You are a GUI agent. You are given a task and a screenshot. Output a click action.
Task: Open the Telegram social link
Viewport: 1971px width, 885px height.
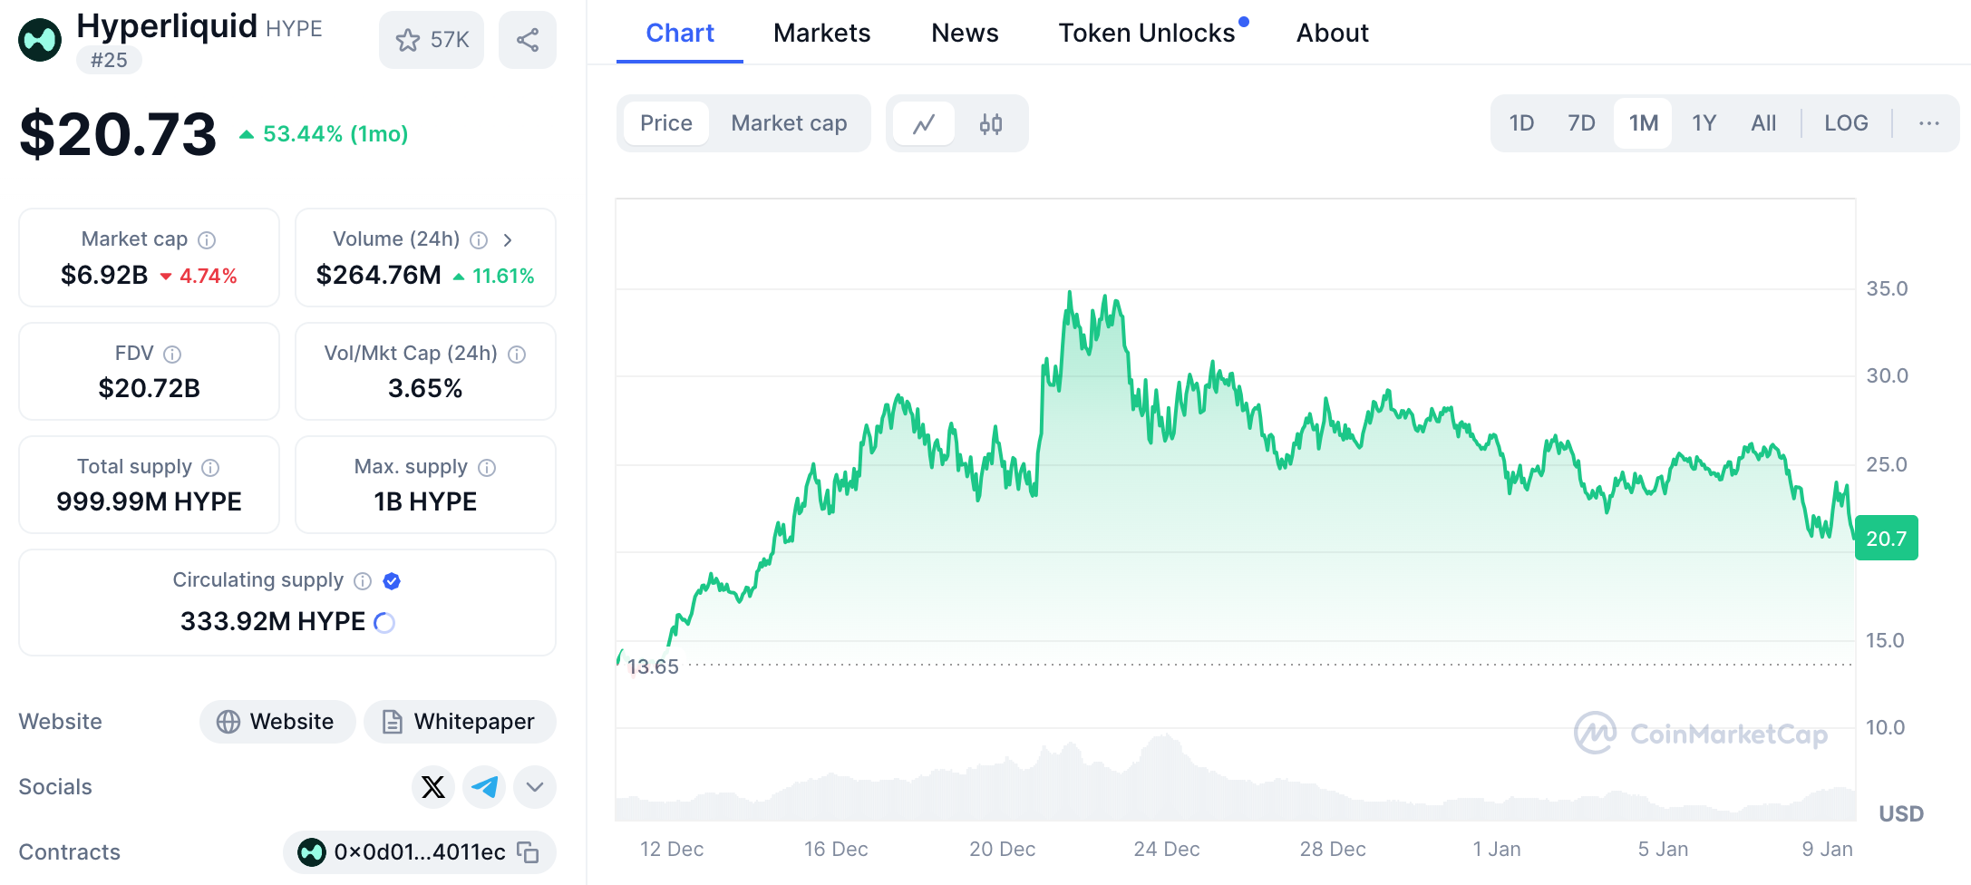pyautogui.click(x=484, y=786)
